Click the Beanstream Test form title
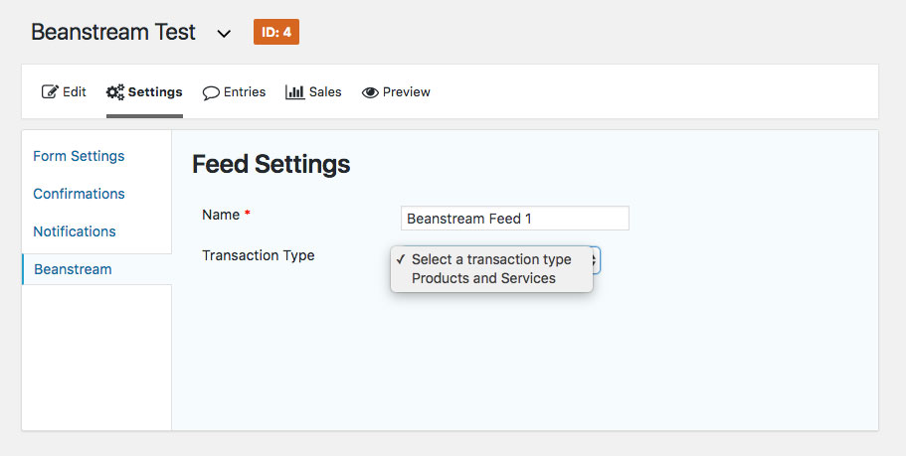This screenshot has width=906, height=456. (113, 32)
